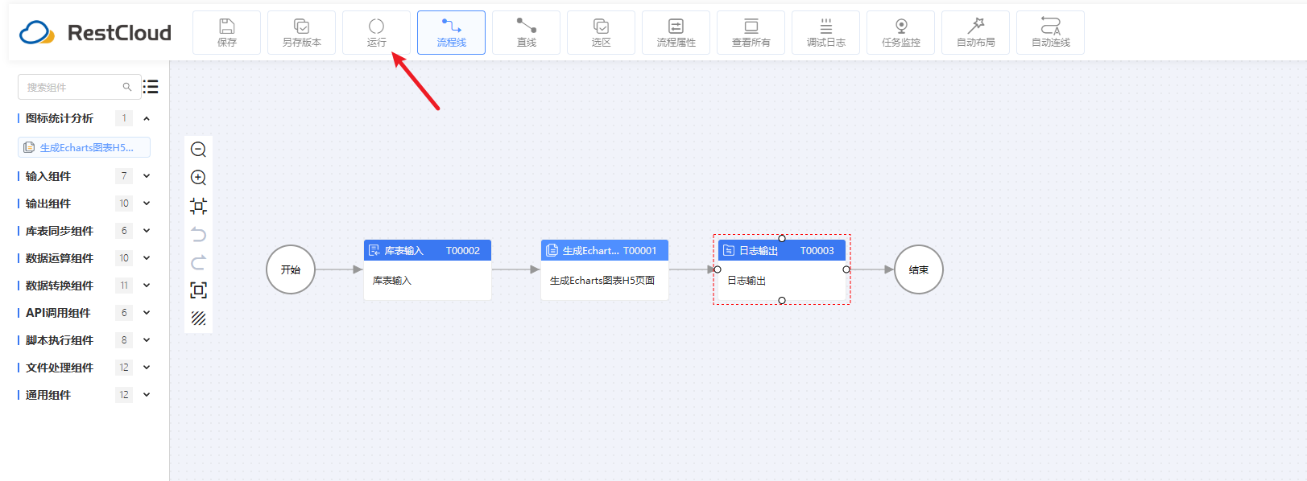Select the 流程线 connector tool

452,32
